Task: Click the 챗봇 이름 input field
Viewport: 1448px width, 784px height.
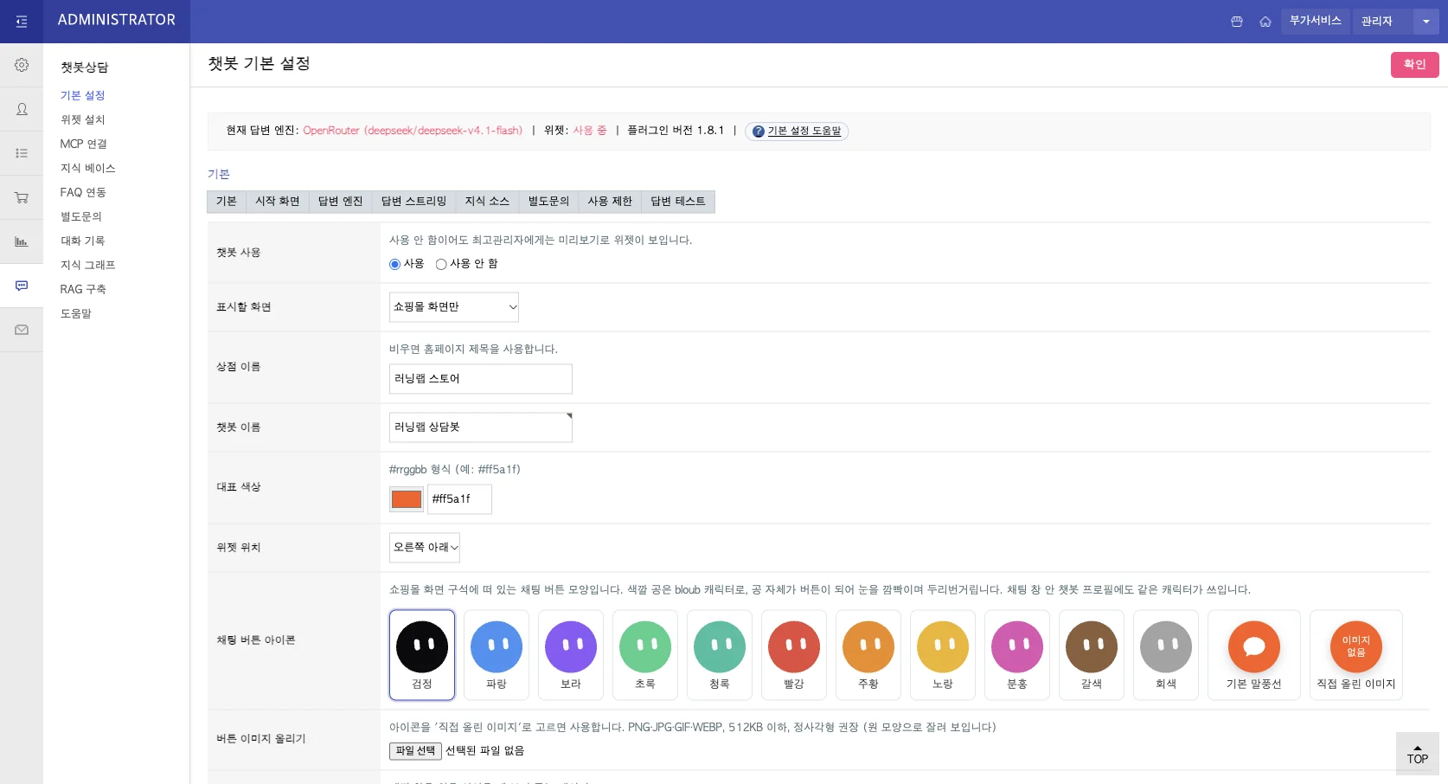Action: pyautogui.click(x=481, y=427)
